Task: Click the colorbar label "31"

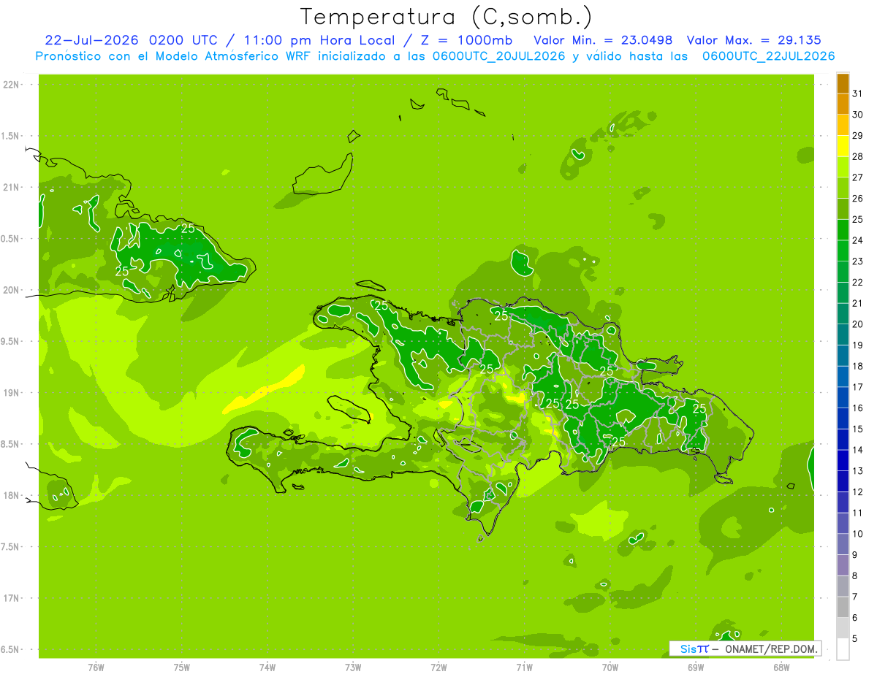Action: (x=858, y=93)
